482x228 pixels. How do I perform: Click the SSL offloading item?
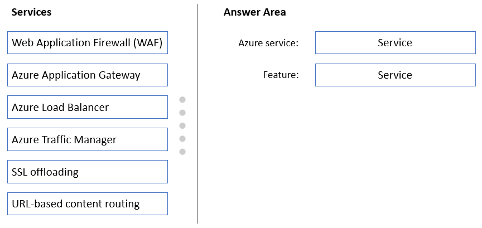88,172
